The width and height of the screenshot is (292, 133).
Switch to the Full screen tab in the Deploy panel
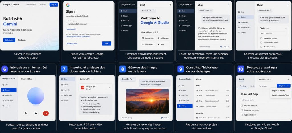(263, 86)
